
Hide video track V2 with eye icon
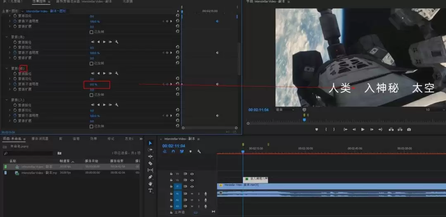[192, 180]
